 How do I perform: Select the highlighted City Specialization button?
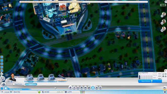(93, 87)
